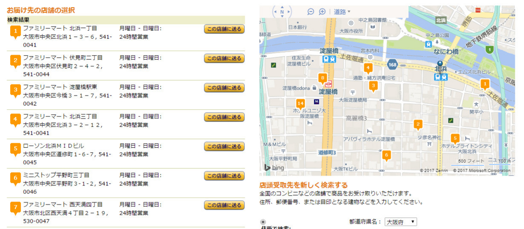Zoom in the map with plus icon

(322, 12)
